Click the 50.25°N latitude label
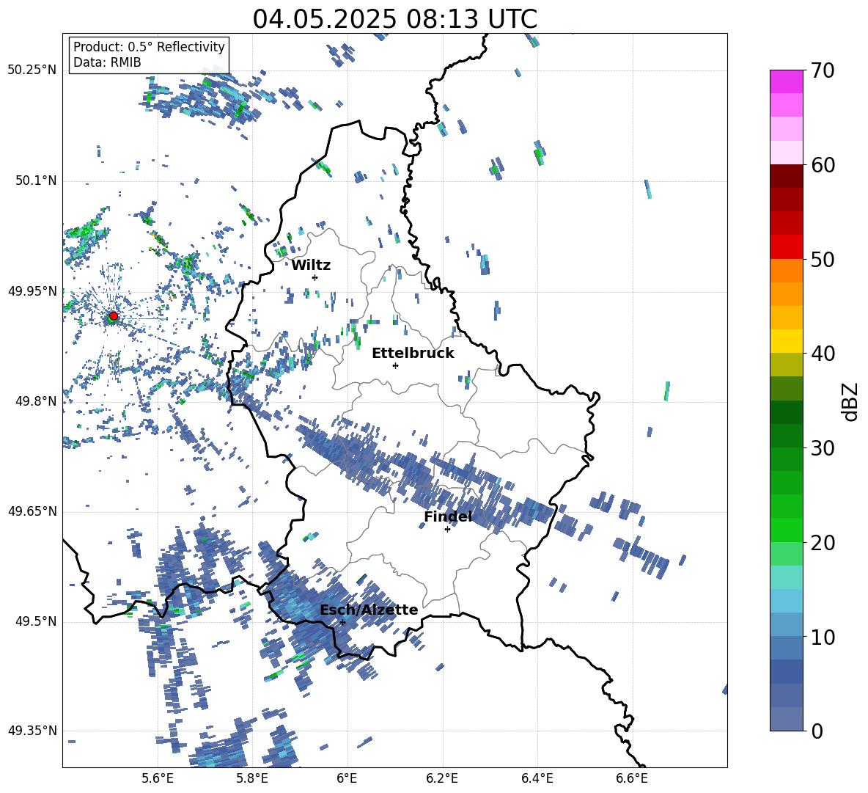The width and height of the screenshot is (868, 793). point(32,70)
